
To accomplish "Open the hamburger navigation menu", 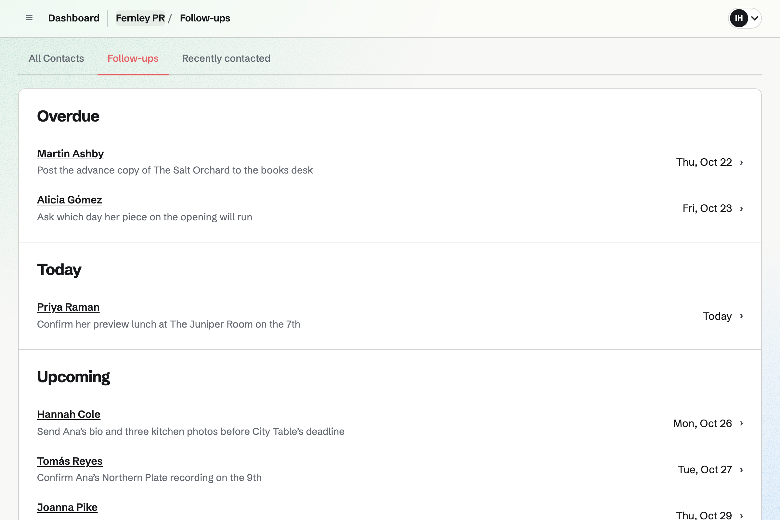I will (29, 18).
